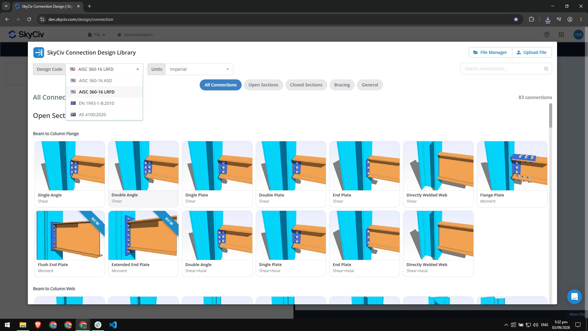Open the media control icon in toolbar

[x=559, y=19]
